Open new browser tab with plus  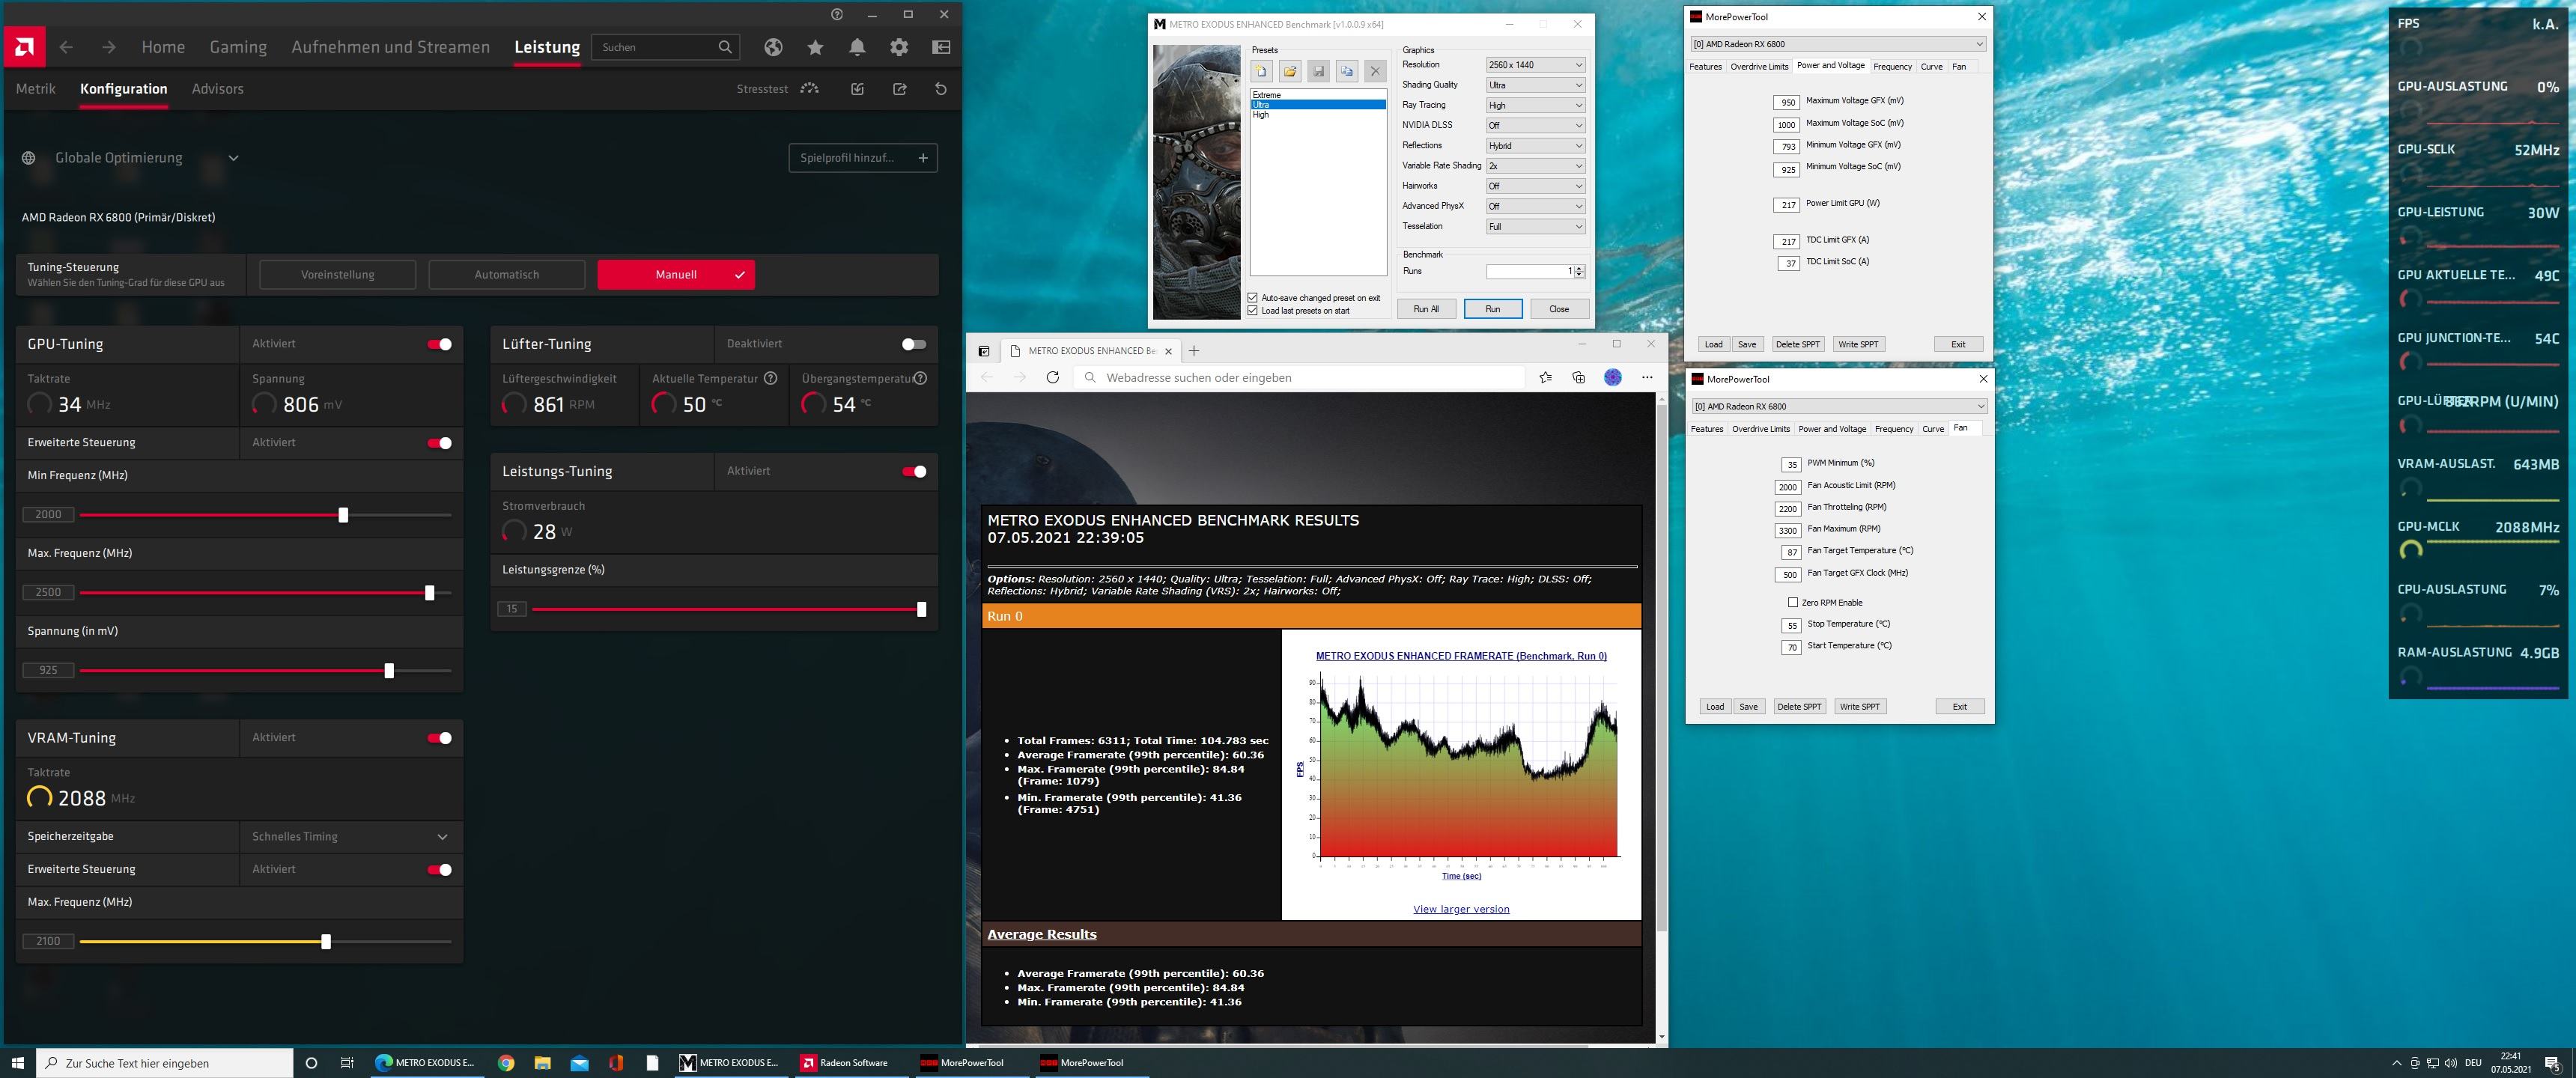point(1193,350)
